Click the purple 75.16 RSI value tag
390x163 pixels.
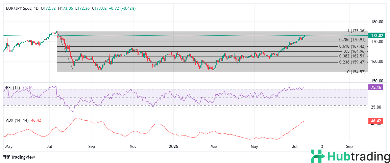click(x=376, y=87)
